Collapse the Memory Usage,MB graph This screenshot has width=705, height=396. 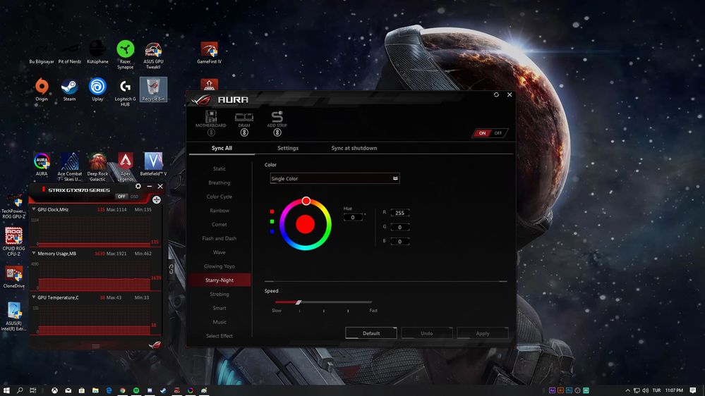[34, 253]
